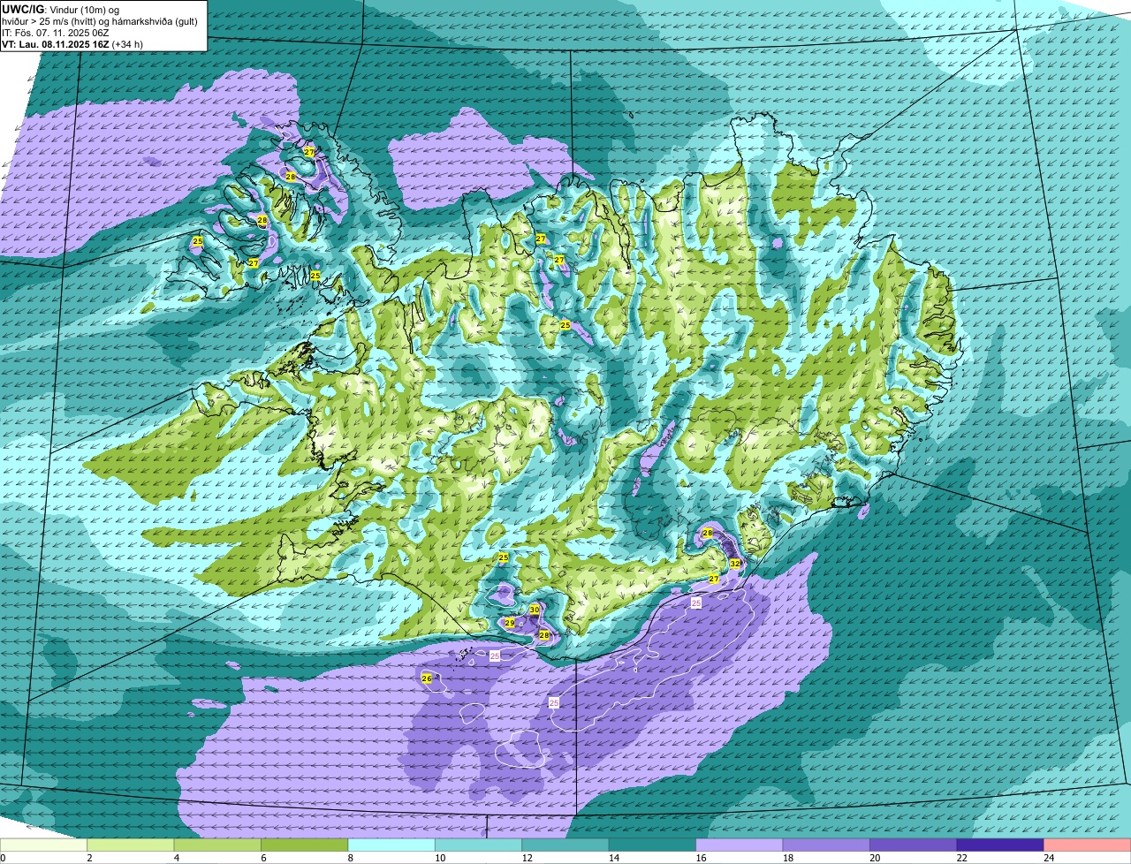Click the "24" tick label on the colorbar

tap(1049, 858)
